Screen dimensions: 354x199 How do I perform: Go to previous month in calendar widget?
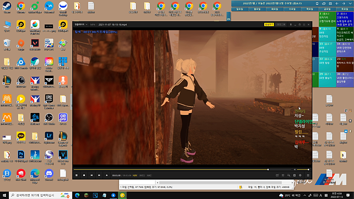[337, 4]
